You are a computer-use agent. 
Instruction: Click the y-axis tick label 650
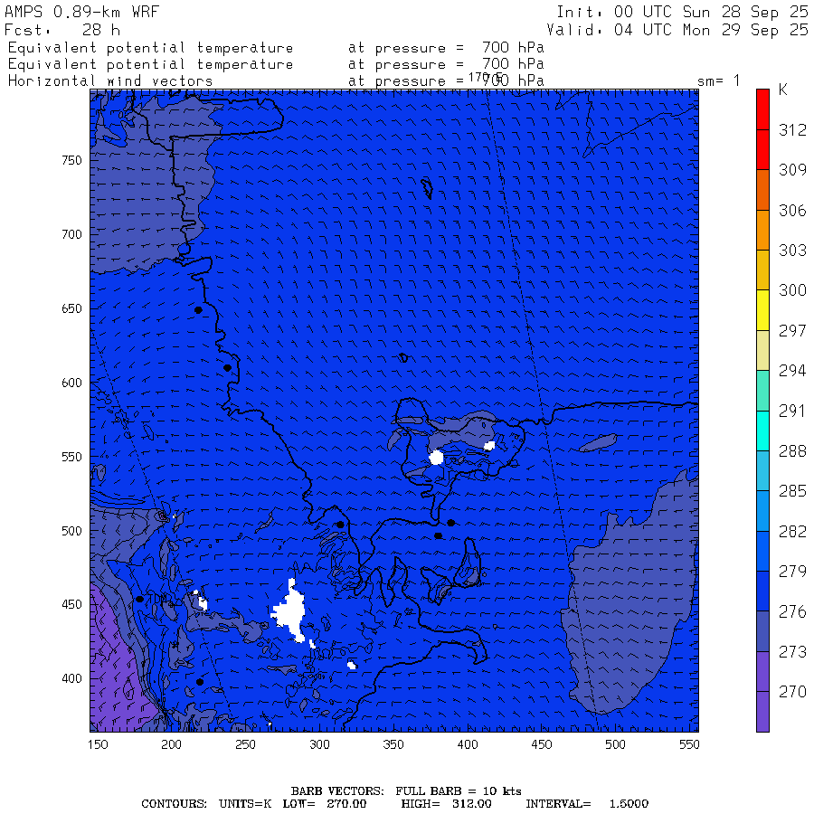point(71,309)
